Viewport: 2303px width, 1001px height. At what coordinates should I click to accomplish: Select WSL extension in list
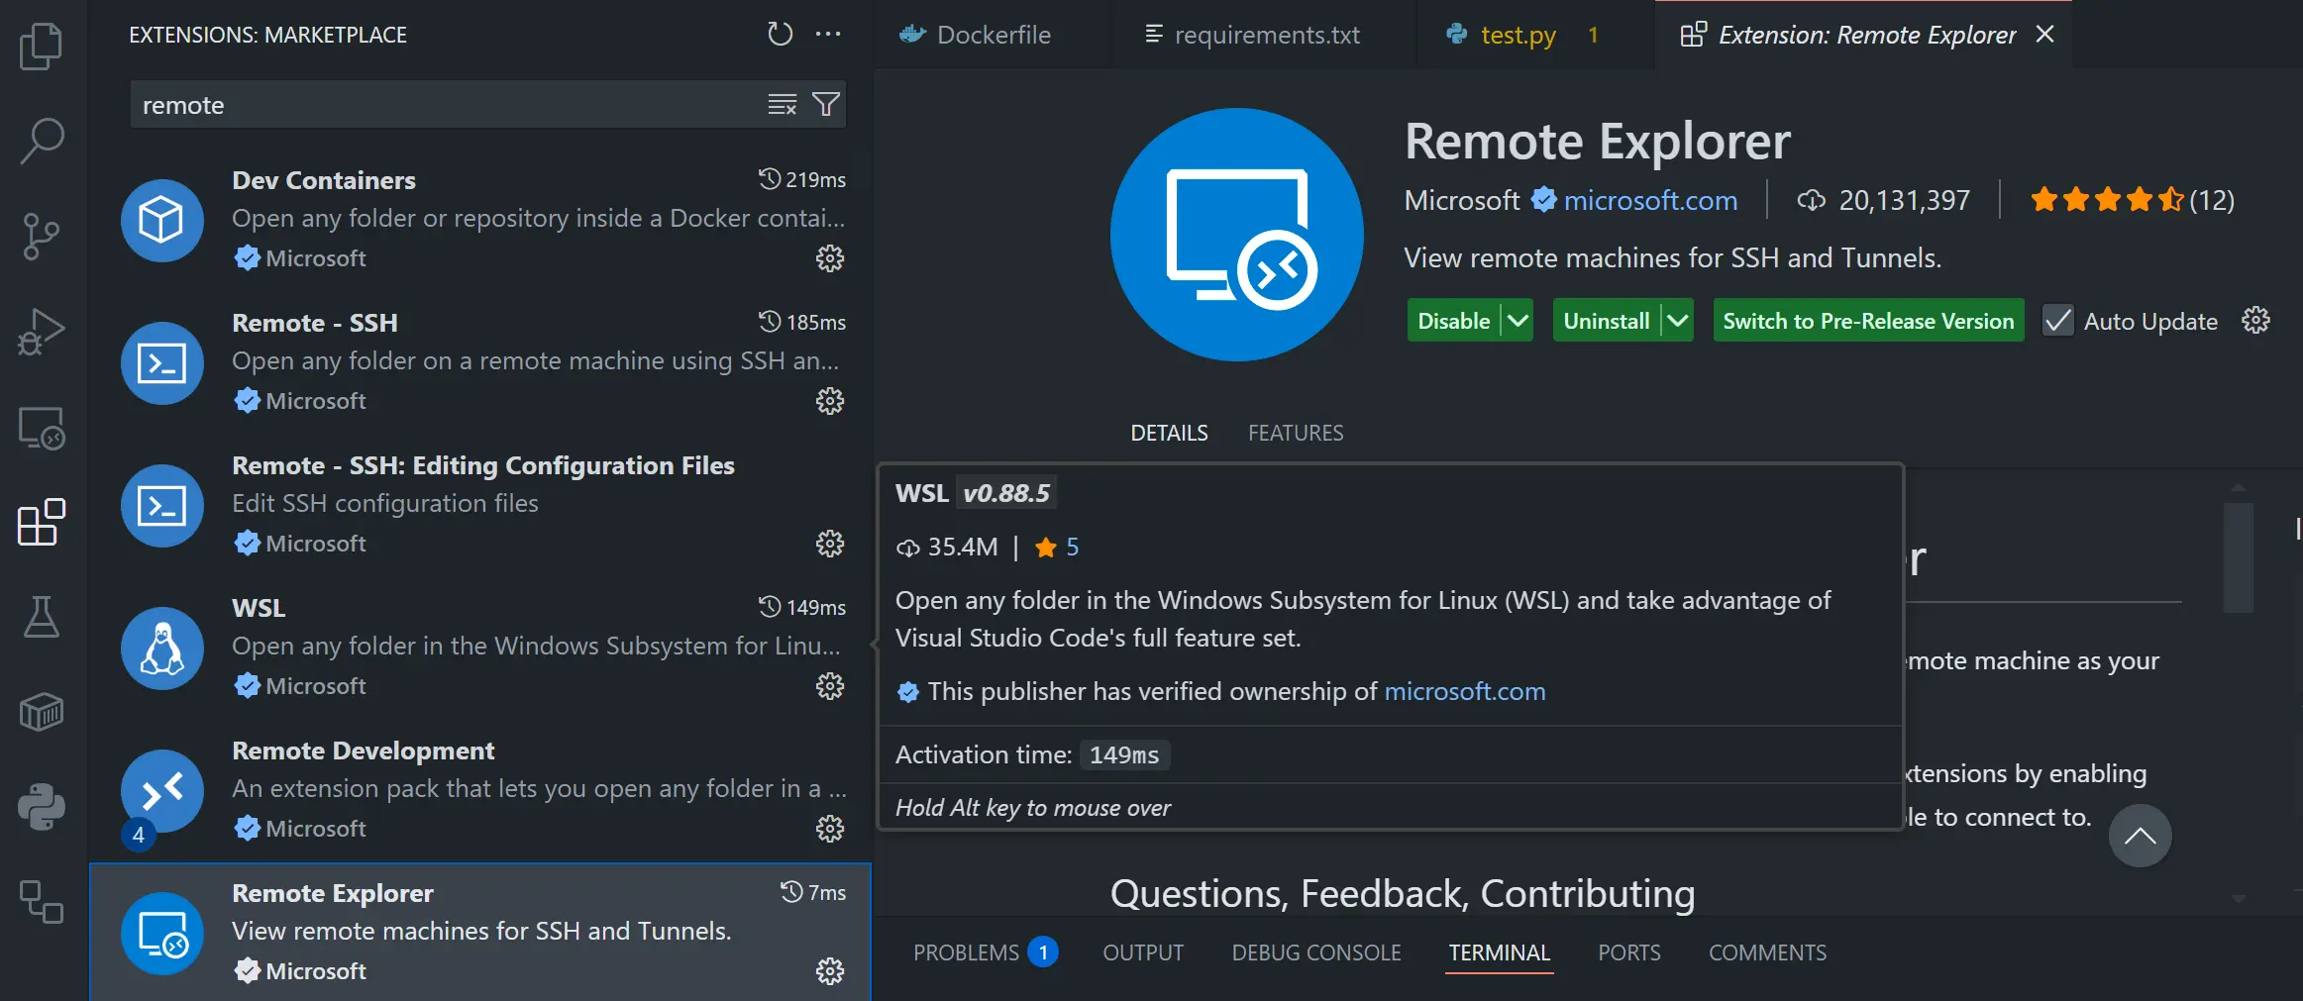click(x=481, y=648)
